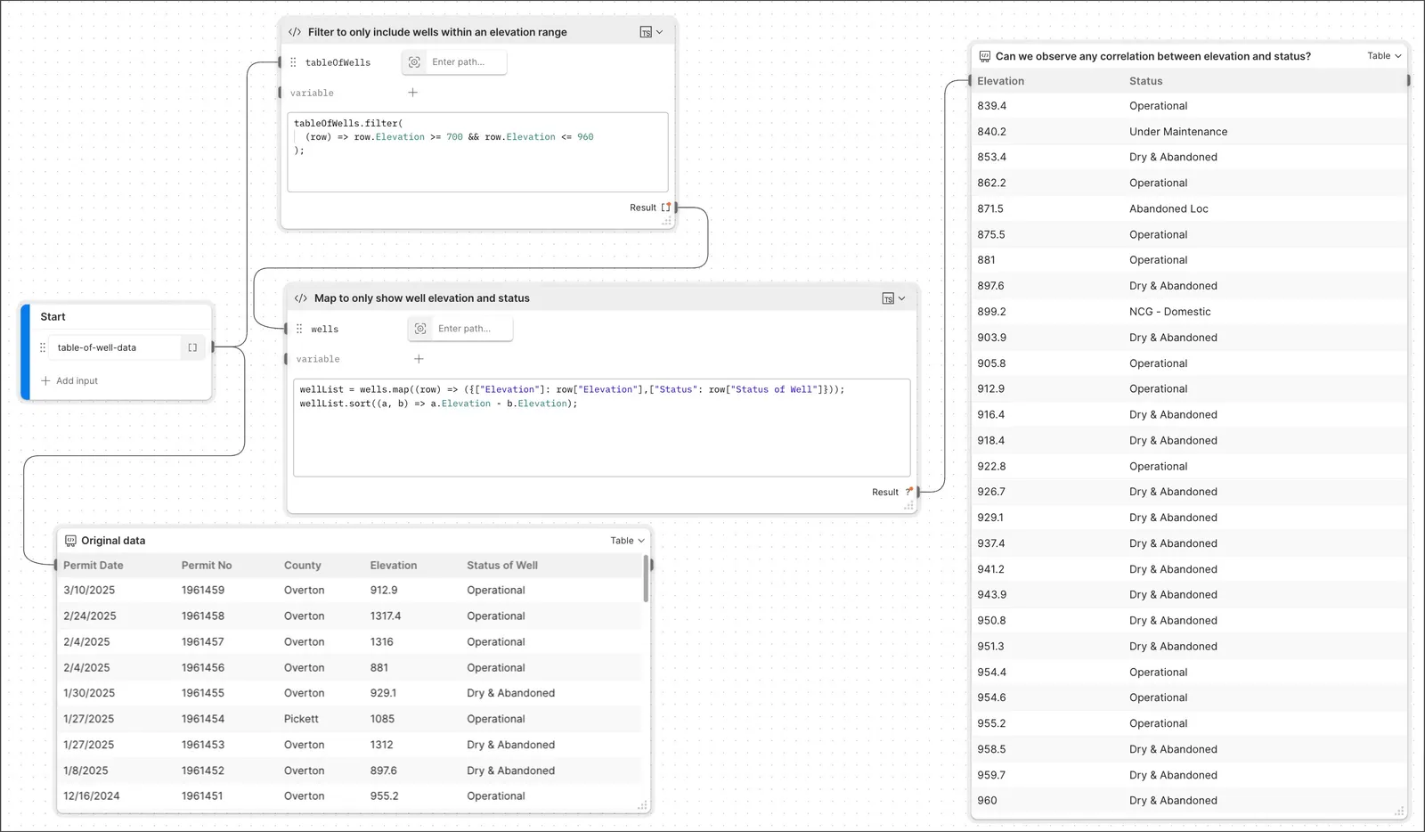The width and height of the screenshot is (1425, 832).
Task: Open the language selector in the Map block
Action: 893,298
